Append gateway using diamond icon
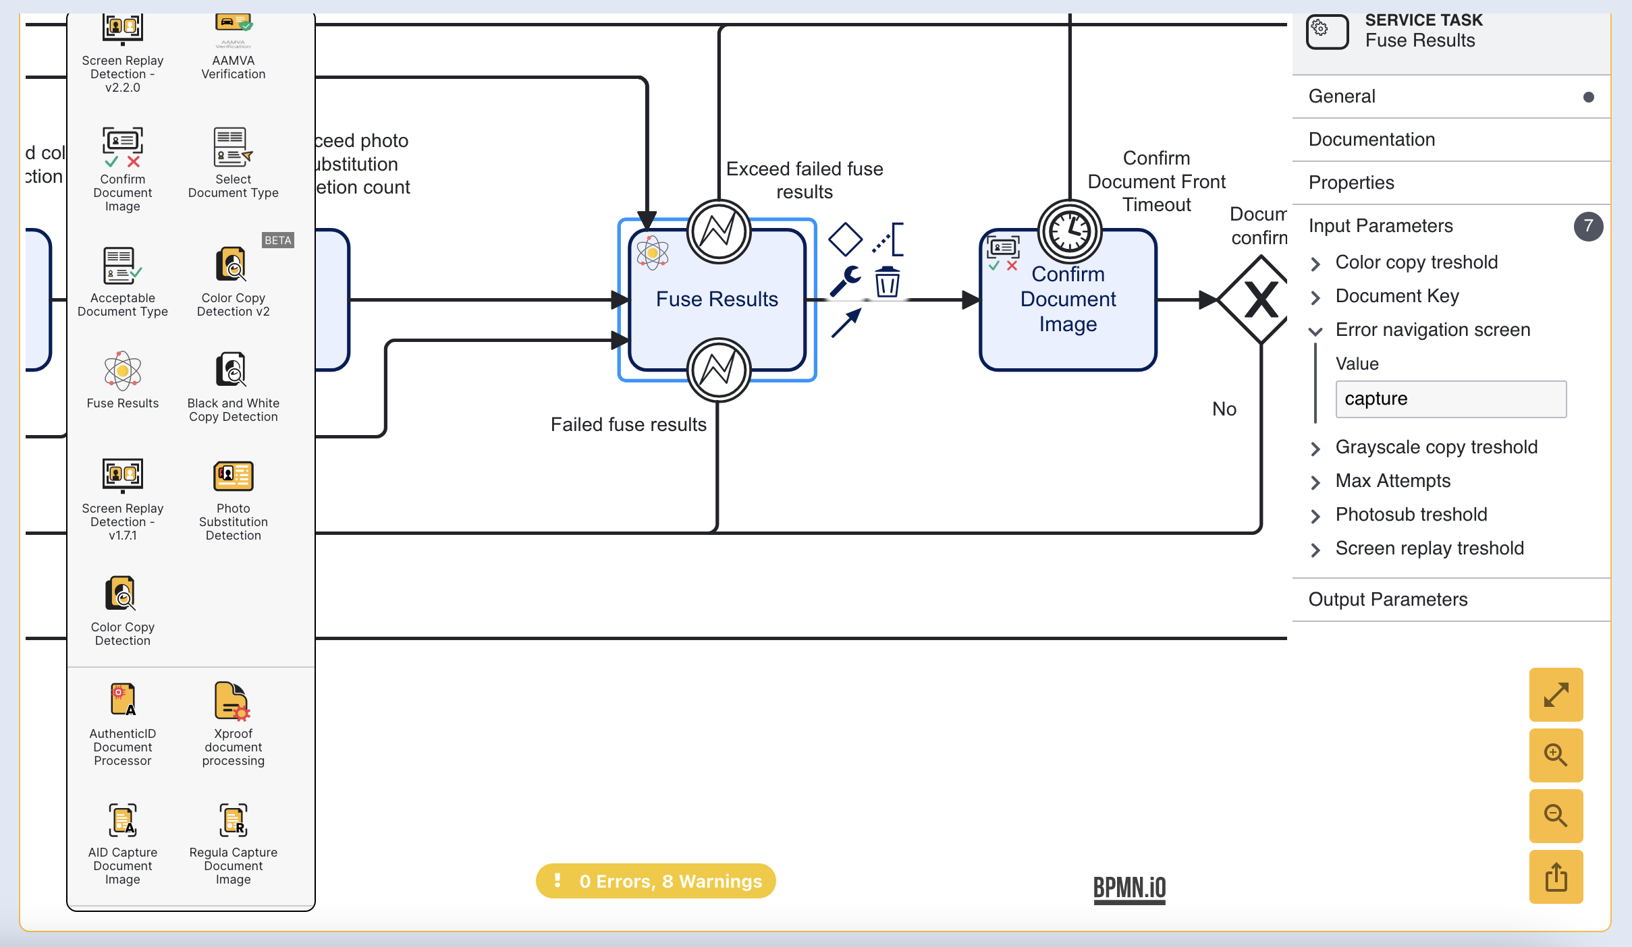 [845, 239]
